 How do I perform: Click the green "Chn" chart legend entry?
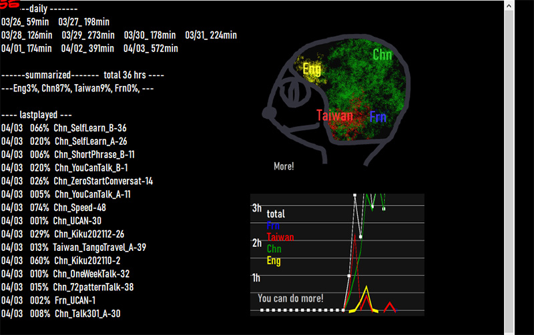[x=274, y=249]
